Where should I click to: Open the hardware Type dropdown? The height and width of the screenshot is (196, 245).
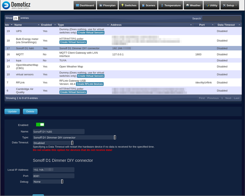point(75,137)
